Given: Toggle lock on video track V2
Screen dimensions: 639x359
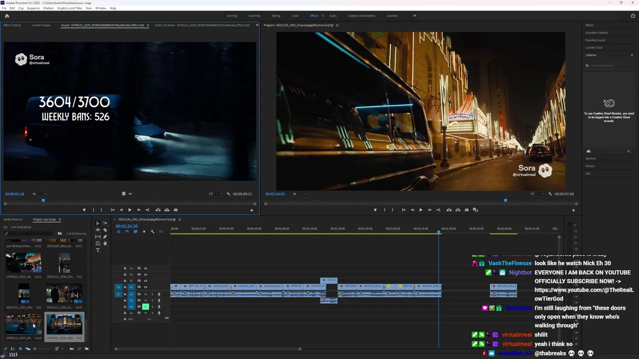Looking at the screenshot, I should [125, 281].
